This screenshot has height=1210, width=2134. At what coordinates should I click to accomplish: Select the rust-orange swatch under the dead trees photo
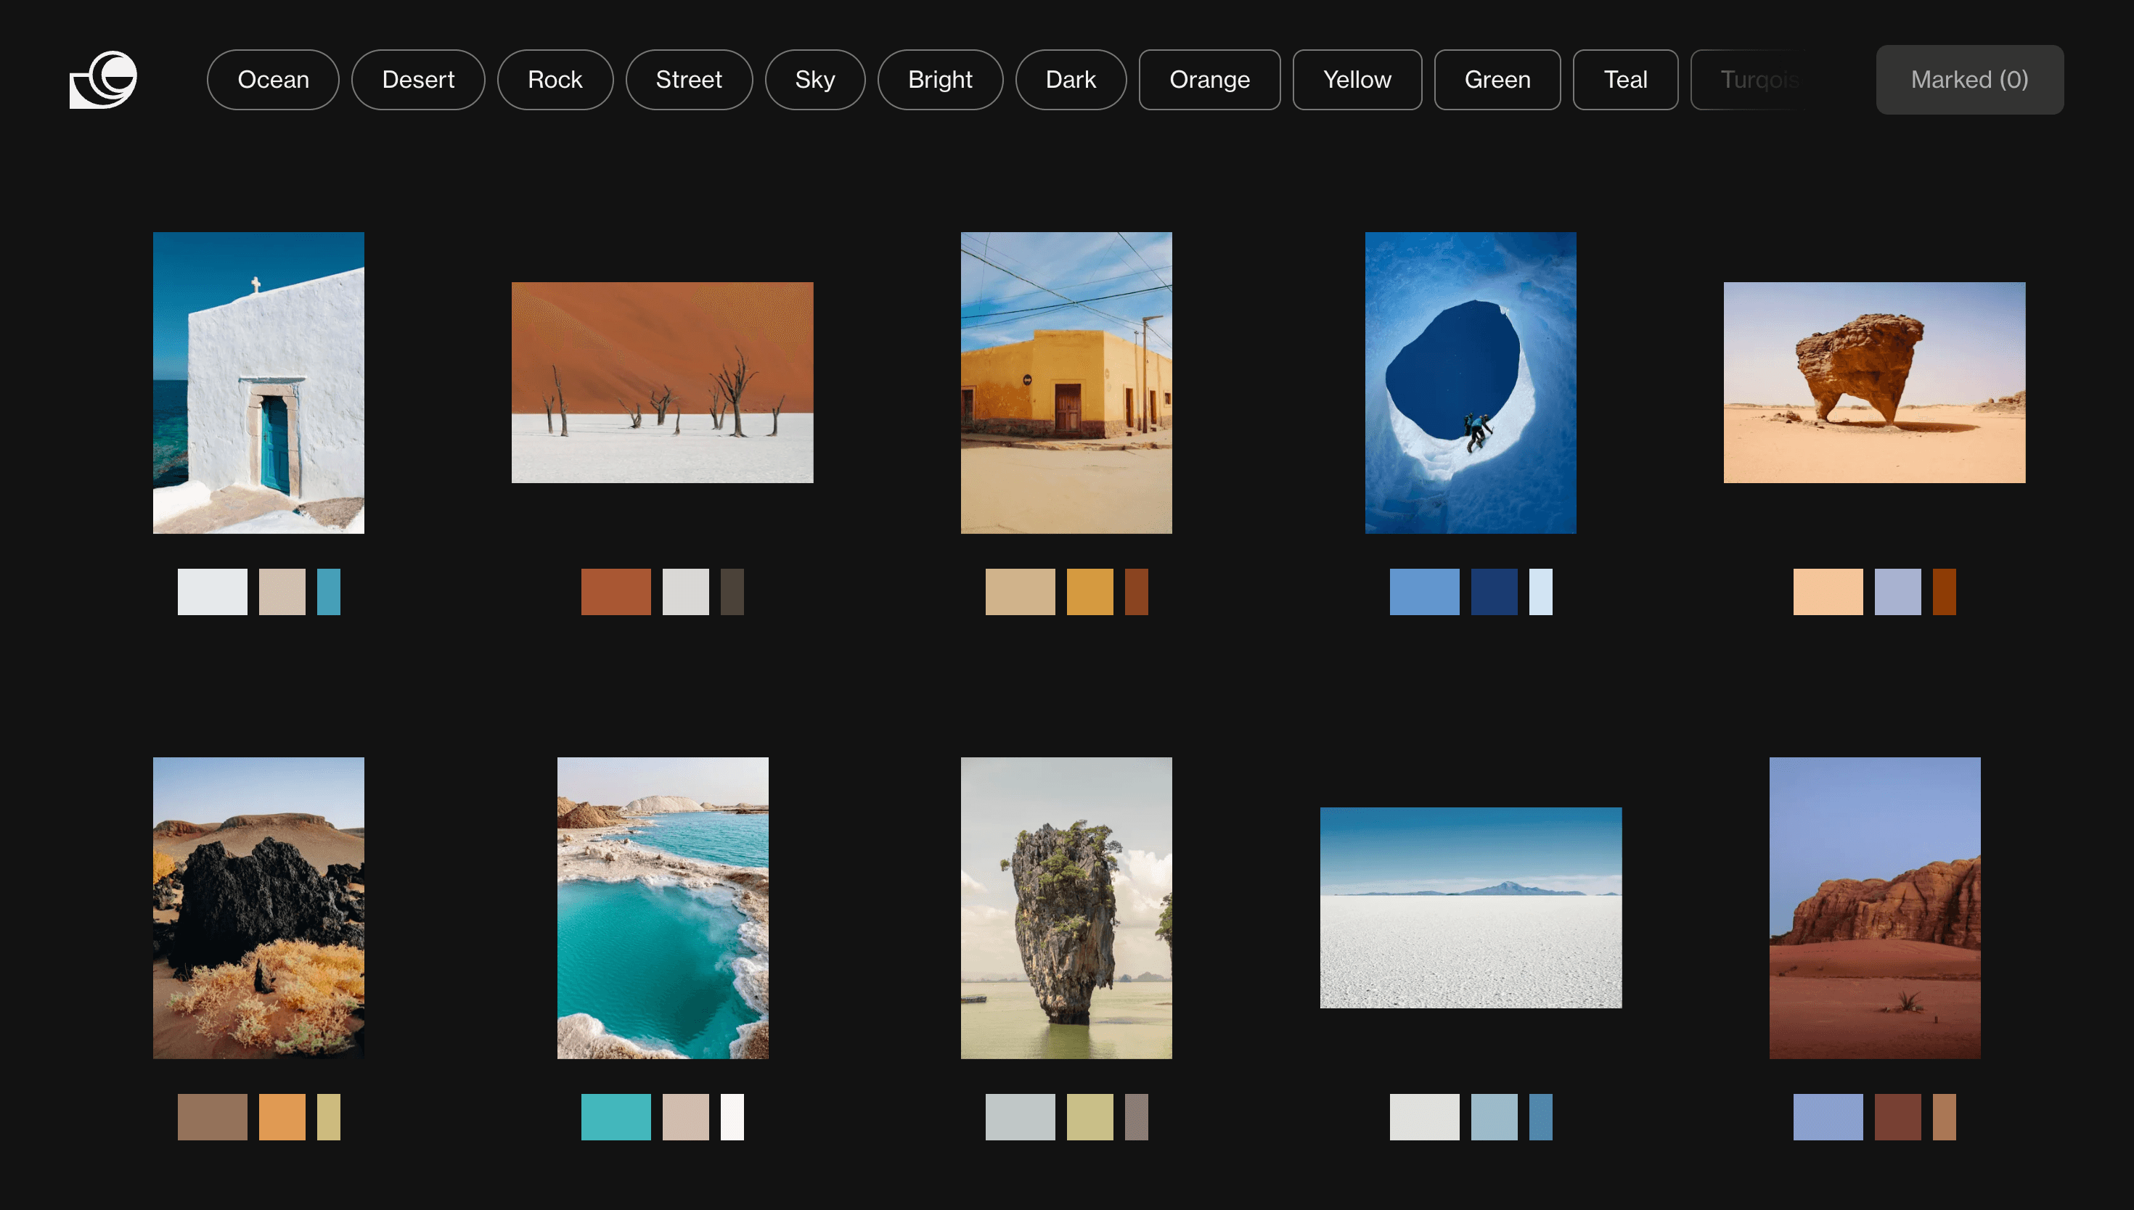pyautogui.click(x=616, y=591)
